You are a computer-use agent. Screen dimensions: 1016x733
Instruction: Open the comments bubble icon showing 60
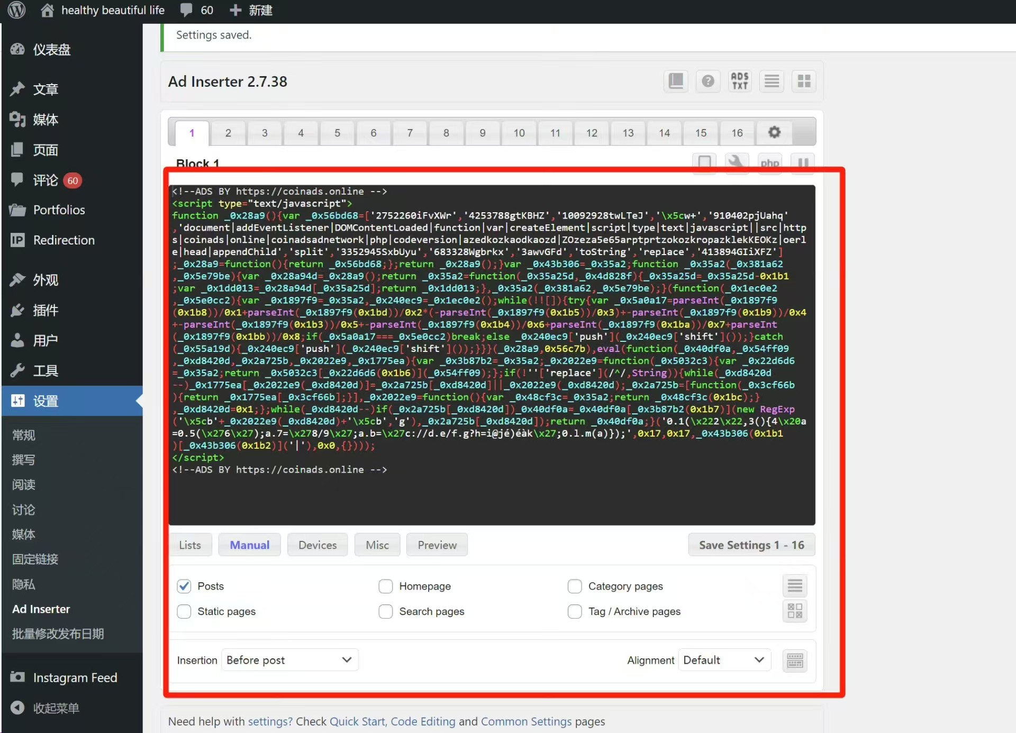pos(186,10)
